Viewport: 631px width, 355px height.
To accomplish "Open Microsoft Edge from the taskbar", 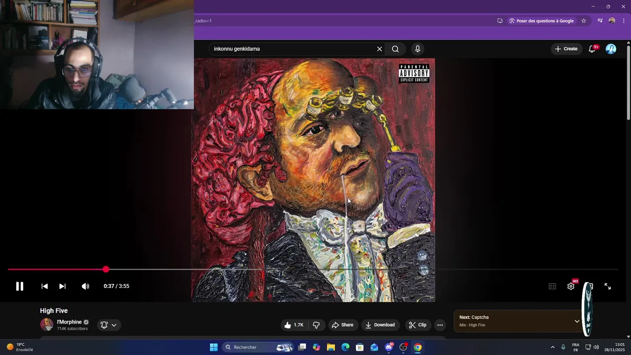I will tap(346, 347).
